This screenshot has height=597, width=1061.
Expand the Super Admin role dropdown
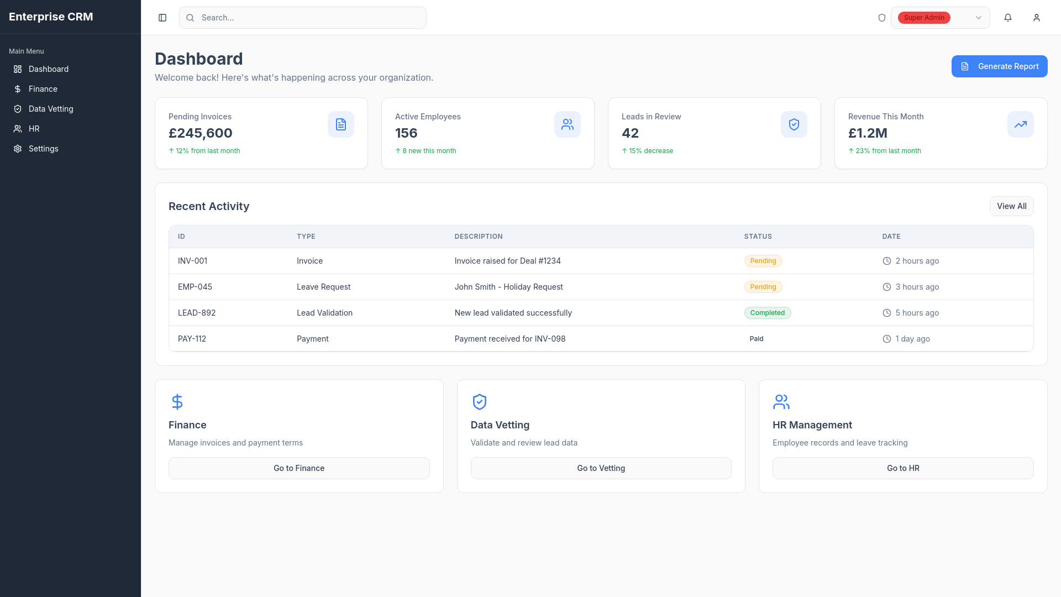[940, 18]
